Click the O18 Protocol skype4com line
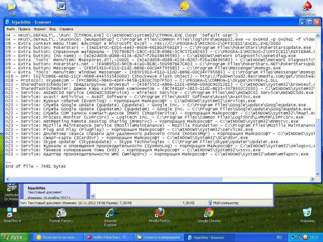 (142, 80)
